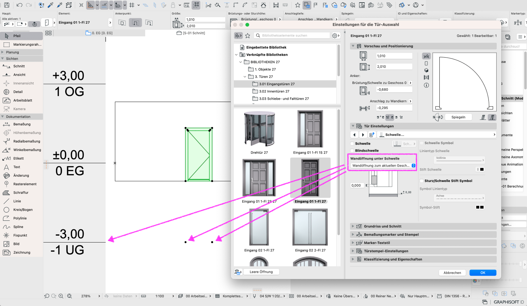Select the Zeichnung drawing tool
The width and height of the screenshot is (527, 306).
tap(21, 252)
